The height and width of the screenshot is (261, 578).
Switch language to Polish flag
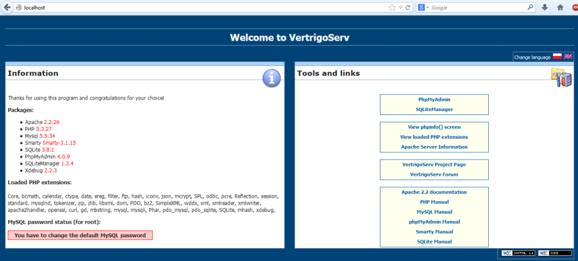557,57
